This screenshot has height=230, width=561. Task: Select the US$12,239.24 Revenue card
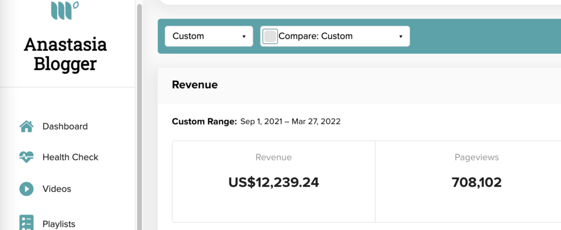pyautogui.click(x=274, y=181)
